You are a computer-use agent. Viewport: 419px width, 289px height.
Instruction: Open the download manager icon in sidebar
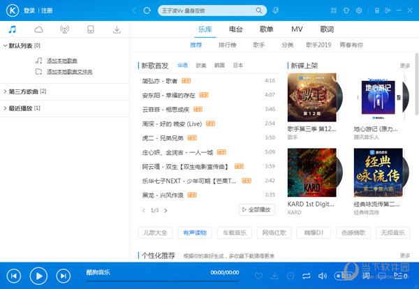[x=117, y=29]
